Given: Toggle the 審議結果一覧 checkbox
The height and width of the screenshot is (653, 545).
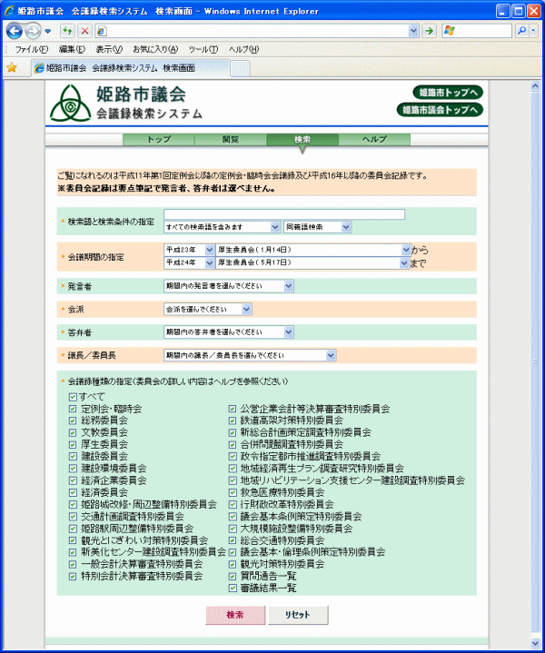Looking at the screenshot, I should pyautogui.click(x=233, y=589).
